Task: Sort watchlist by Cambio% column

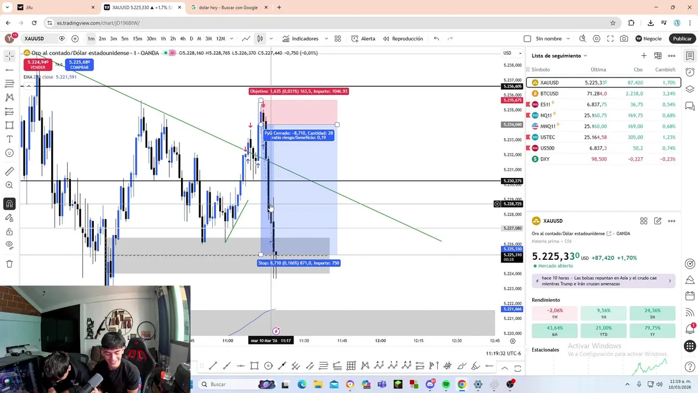Action: coord(665,70)
